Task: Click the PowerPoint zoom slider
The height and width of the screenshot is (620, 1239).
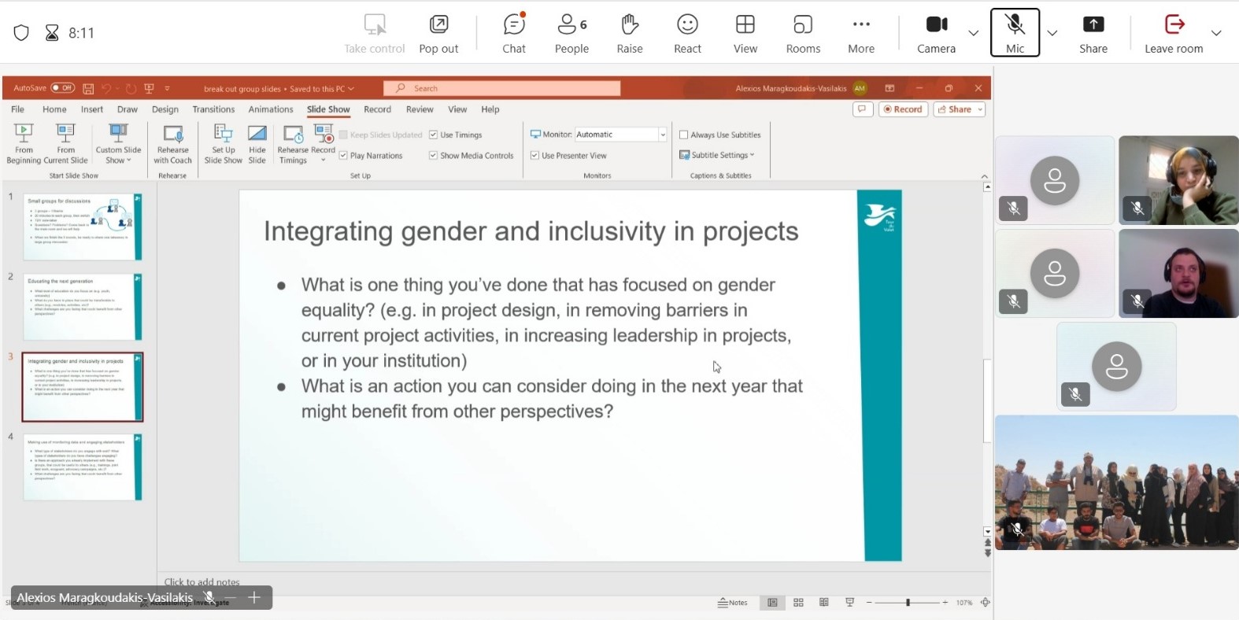Action: [x=908, y=603]
